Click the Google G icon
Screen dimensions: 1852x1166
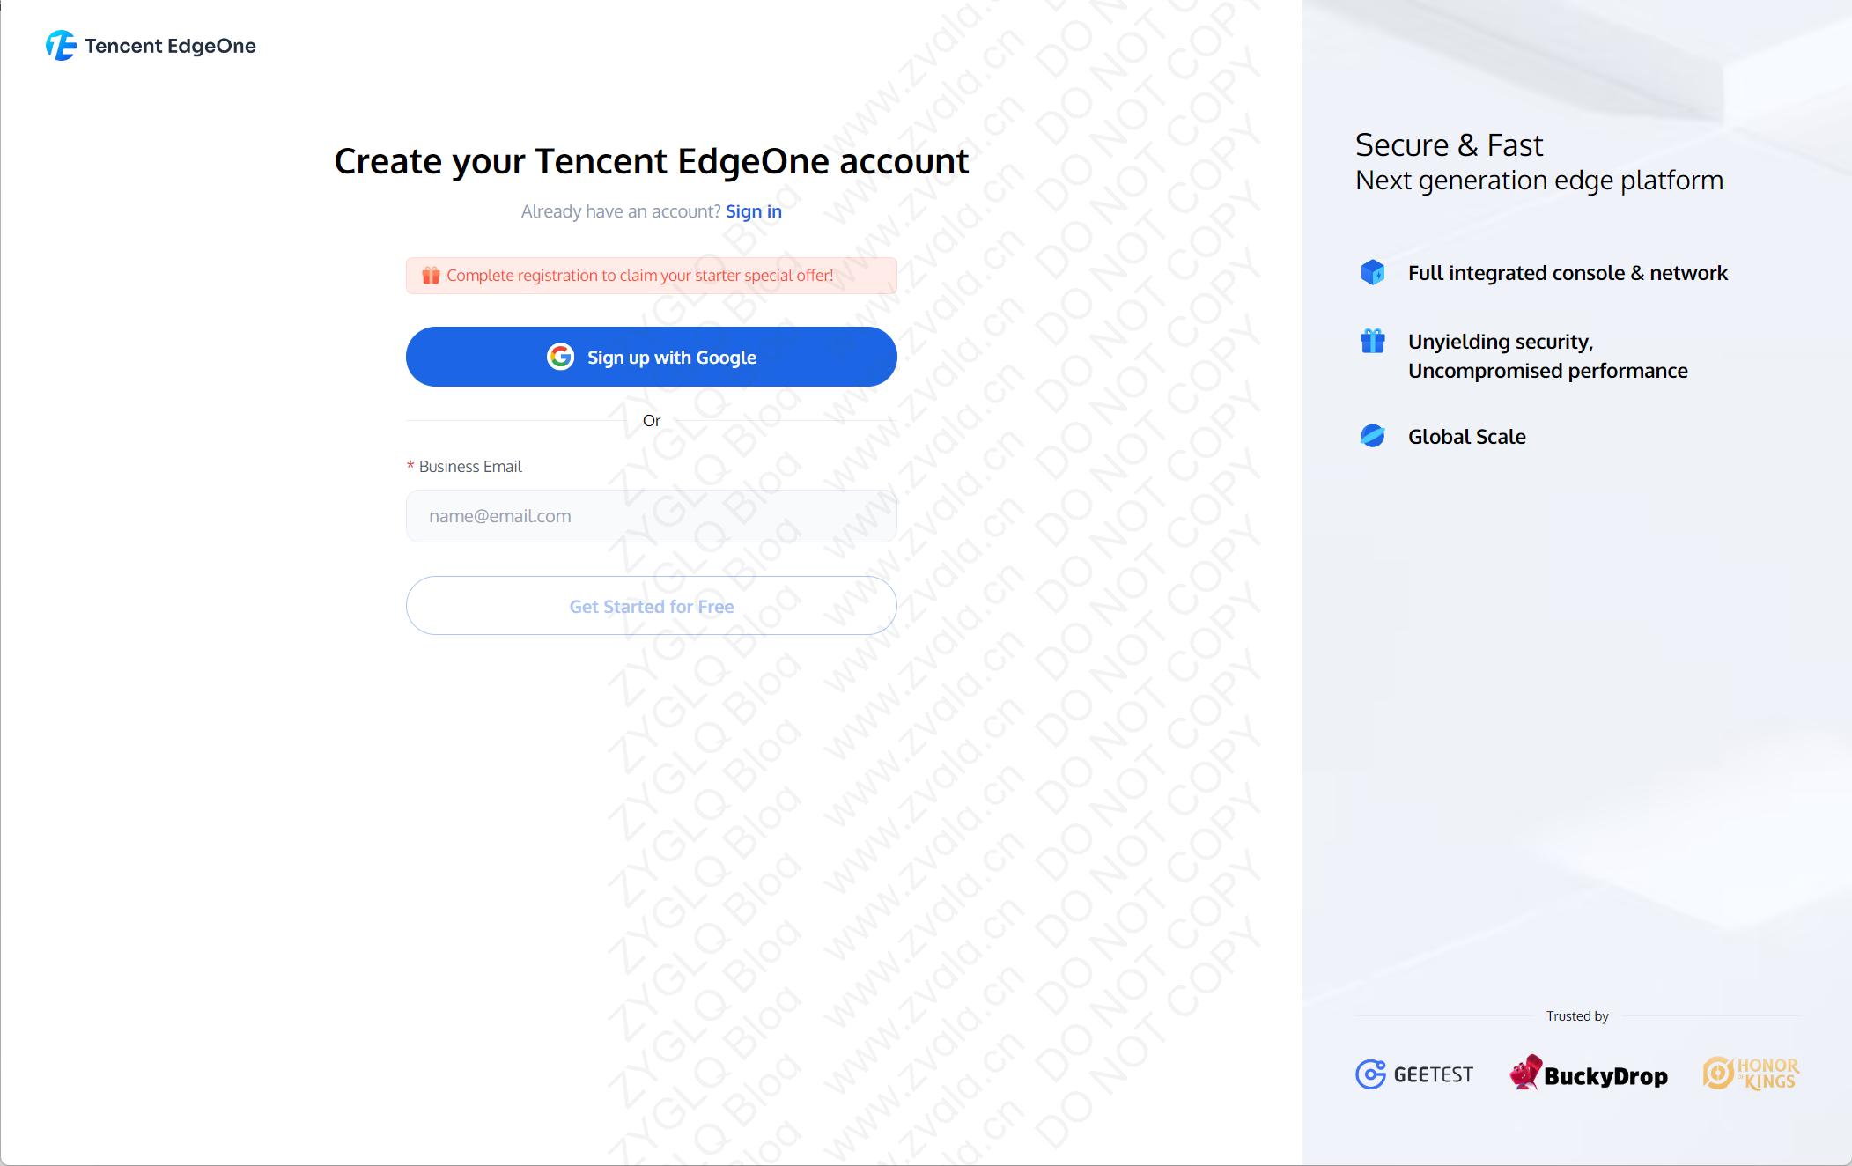[561, 357]
